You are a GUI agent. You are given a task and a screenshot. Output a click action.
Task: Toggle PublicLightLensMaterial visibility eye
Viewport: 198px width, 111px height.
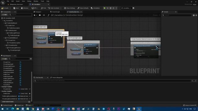coord(30,96)
